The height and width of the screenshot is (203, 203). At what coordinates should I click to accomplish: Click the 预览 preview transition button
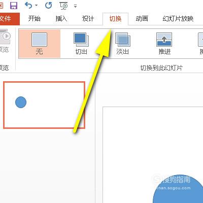tap(5, 41)
